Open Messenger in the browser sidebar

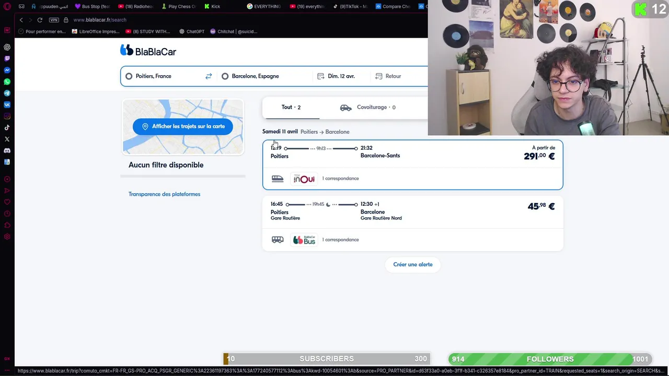[7, 70]
